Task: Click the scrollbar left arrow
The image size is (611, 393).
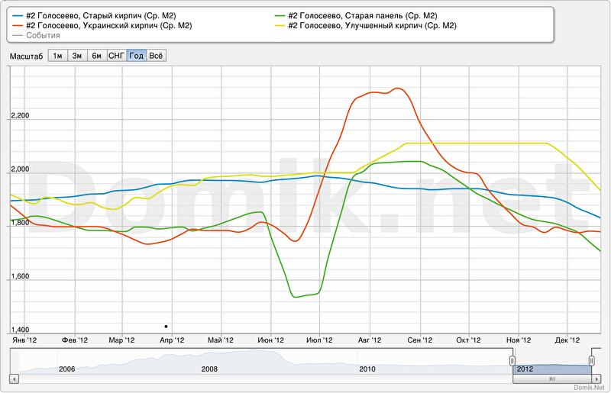Action: point(13,378)
